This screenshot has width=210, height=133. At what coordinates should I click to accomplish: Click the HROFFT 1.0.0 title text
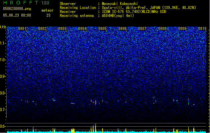pos(26,3)
